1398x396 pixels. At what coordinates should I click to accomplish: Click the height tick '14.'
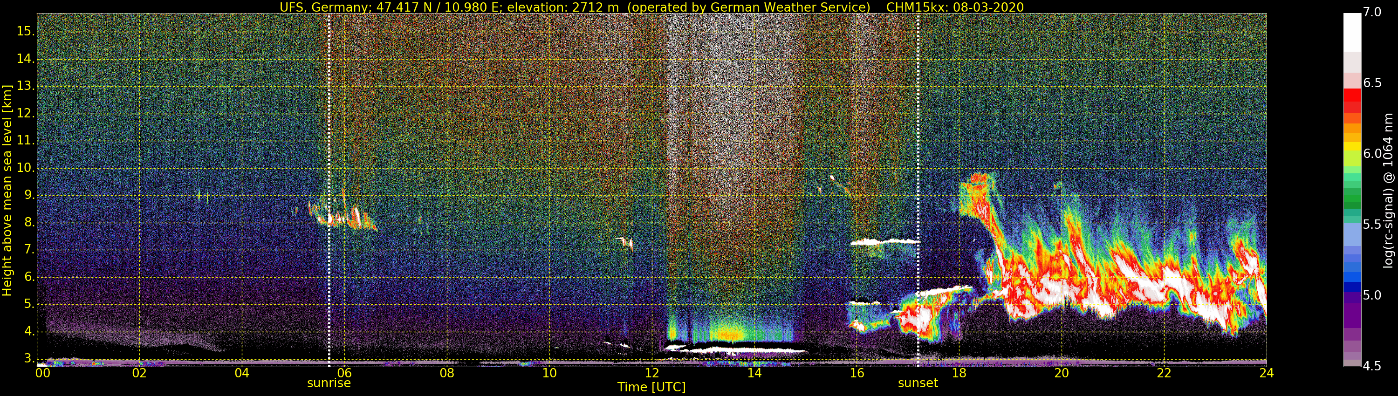point(26,59)
